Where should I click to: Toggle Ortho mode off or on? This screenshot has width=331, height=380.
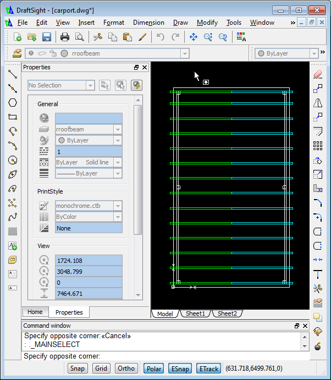tap(126, 368)
